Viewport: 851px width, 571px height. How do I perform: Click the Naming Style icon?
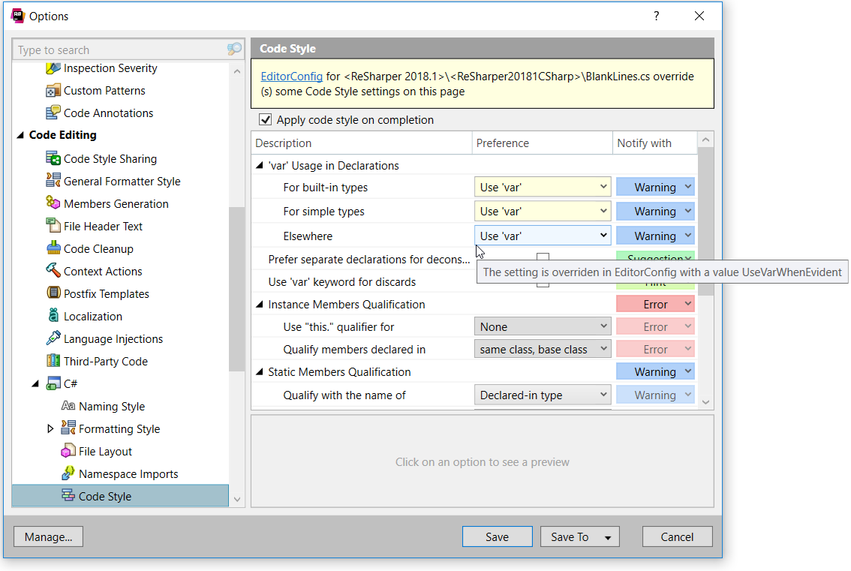(x=68, y=406)
